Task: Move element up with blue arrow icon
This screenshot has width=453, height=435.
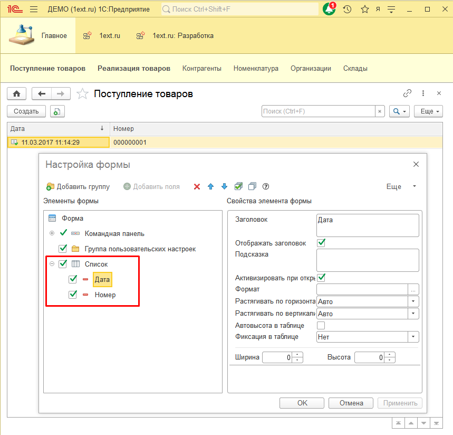Action: (210, 186)
